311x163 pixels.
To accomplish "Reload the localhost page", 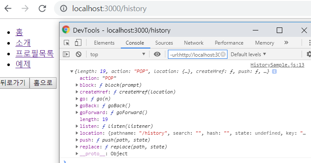I will (42, 9).
